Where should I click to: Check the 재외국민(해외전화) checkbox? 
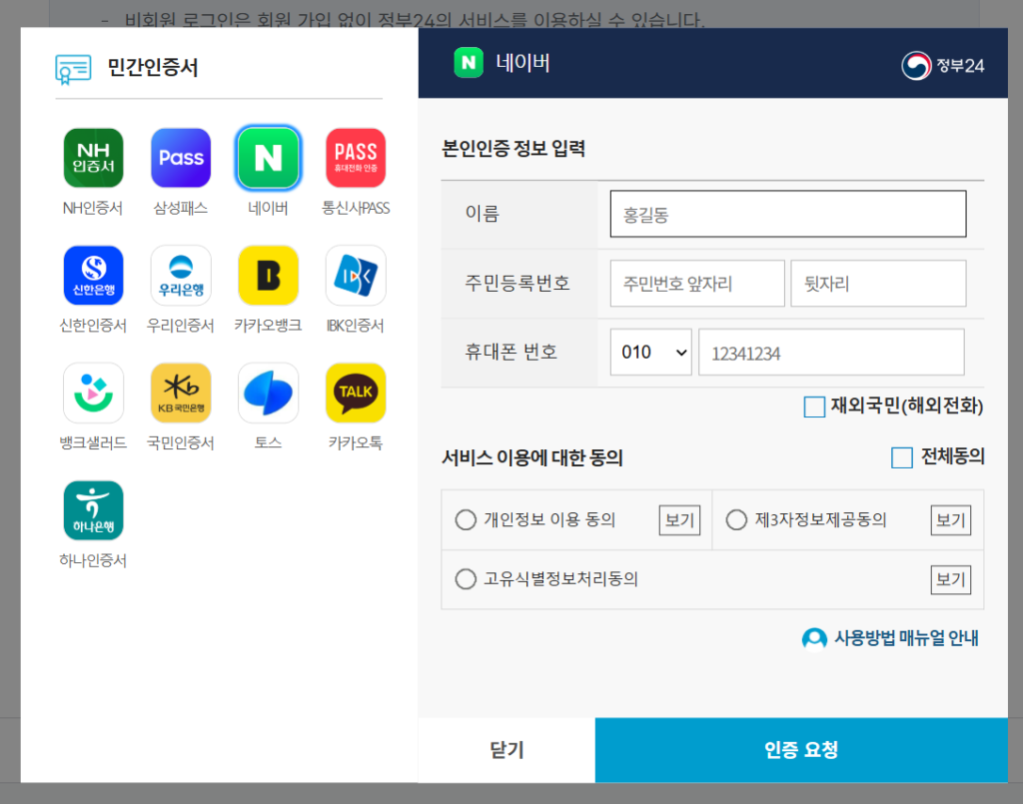pos(814,406)
